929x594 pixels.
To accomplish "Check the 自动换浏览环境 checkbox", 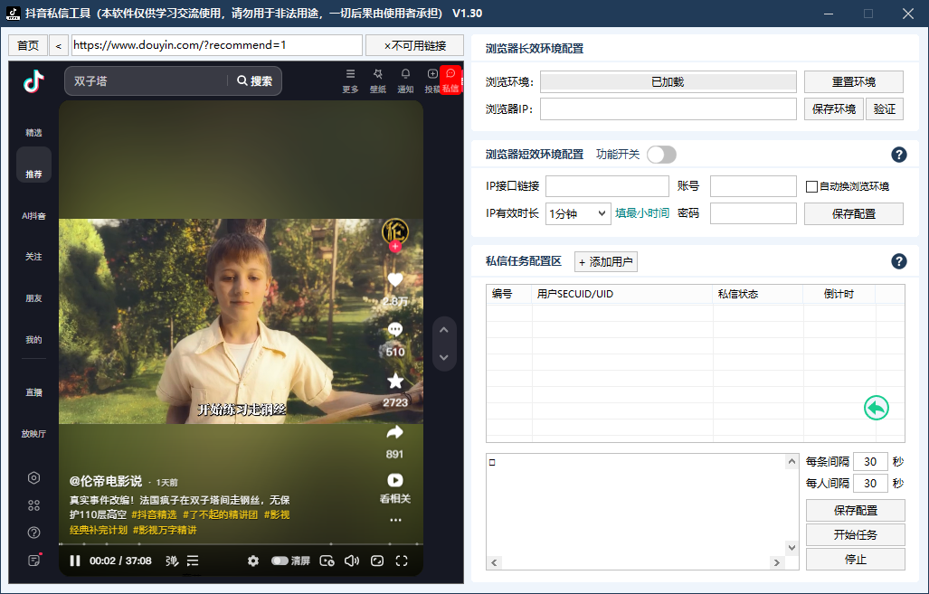I will [x=811, y=186].
